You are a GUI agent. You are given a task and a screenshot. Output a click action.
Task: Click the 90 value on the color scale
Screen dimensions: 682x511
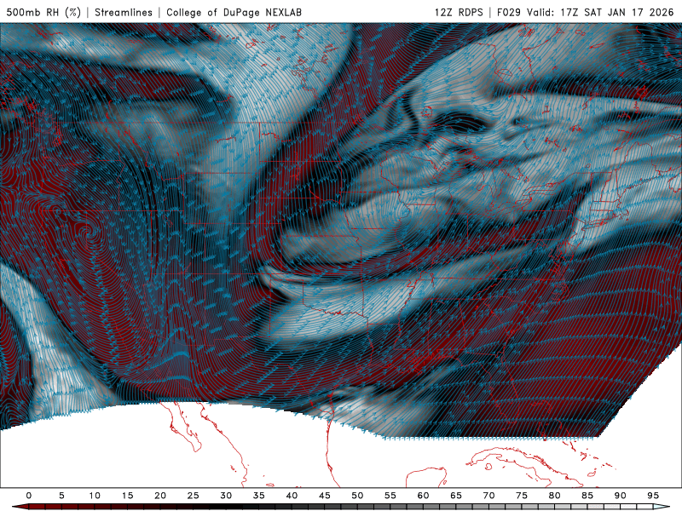pyautogui.click(x=620, y=496)
